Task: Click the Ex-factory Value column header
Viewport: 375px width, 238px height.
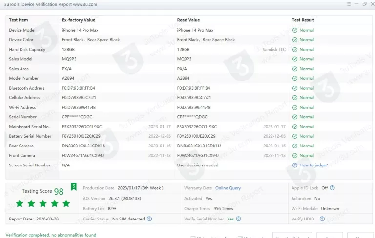Action: click(x=78, y=20)
